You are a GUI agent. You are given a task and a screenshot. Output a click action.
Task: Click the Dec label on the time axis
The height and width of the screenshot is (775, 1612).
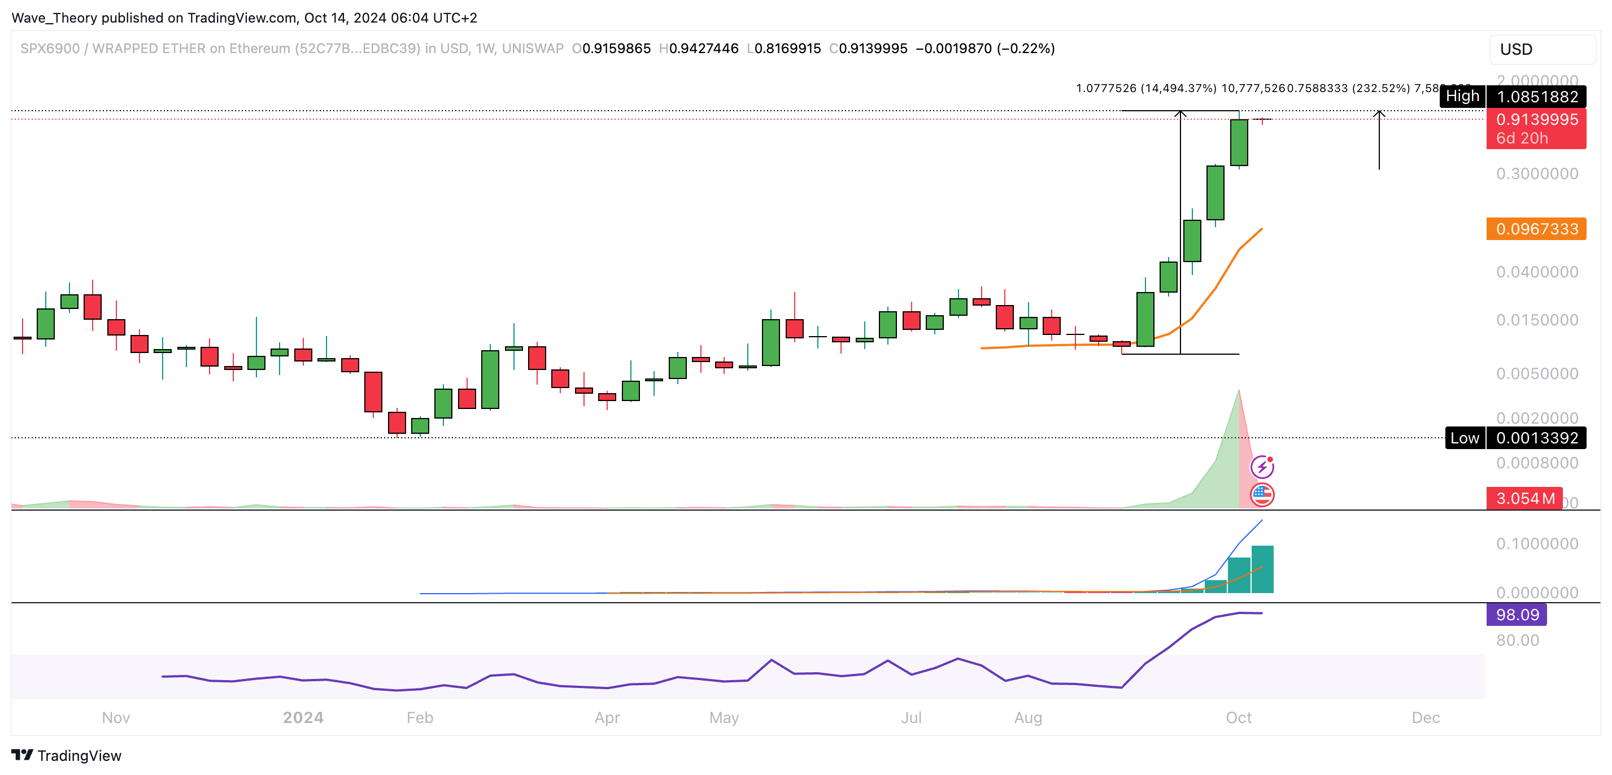click(1426, 717)
